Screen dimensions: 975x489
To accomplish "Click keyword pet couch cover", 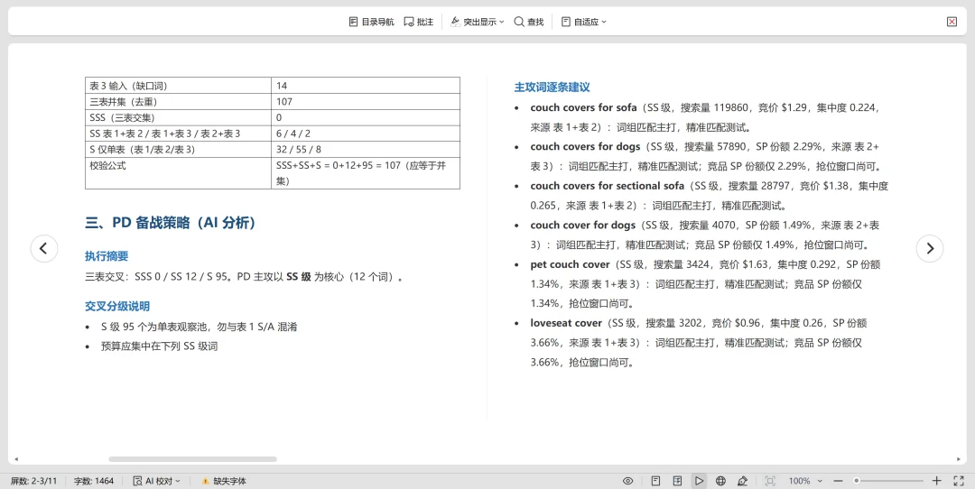I will point(570,264).
